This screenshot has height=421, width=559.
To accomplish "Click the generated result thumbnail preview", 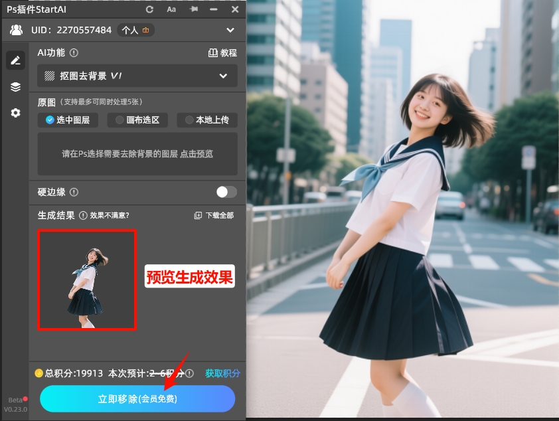I will click(87, 280).
